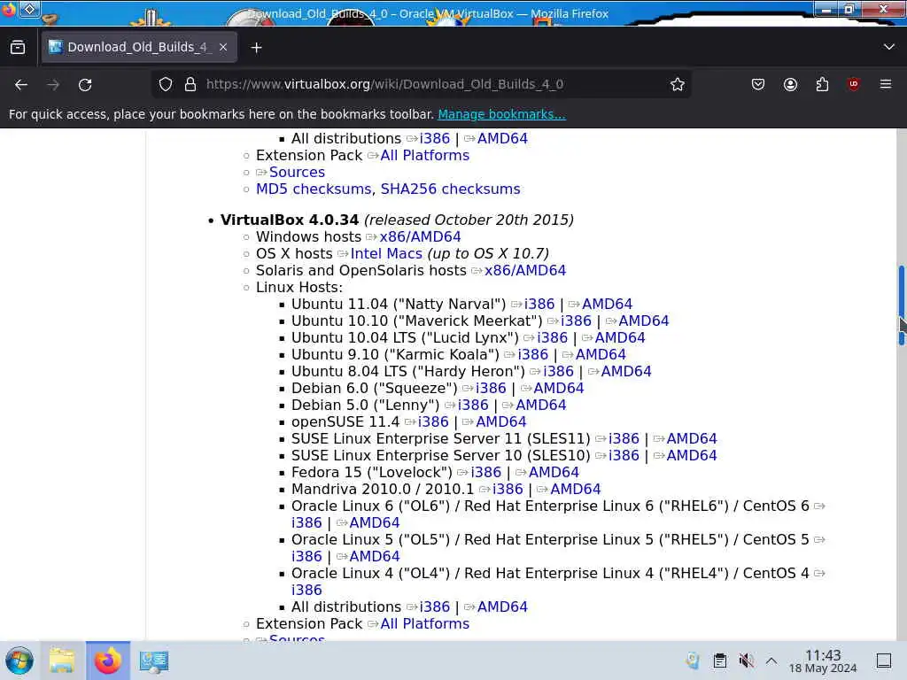The height and width of the screenshot is (680, 907).
Task: Open Extension Pack All Platforms above 4.0.34
Action: (x=425, y=156)
